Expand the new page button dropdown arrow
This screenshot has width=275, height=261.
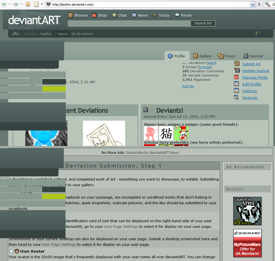42,4
